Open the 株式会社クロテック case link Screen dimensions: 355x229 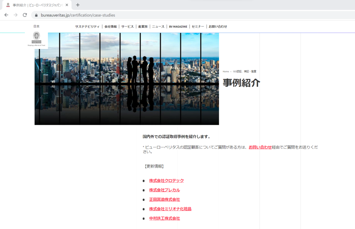coord(166,181)
